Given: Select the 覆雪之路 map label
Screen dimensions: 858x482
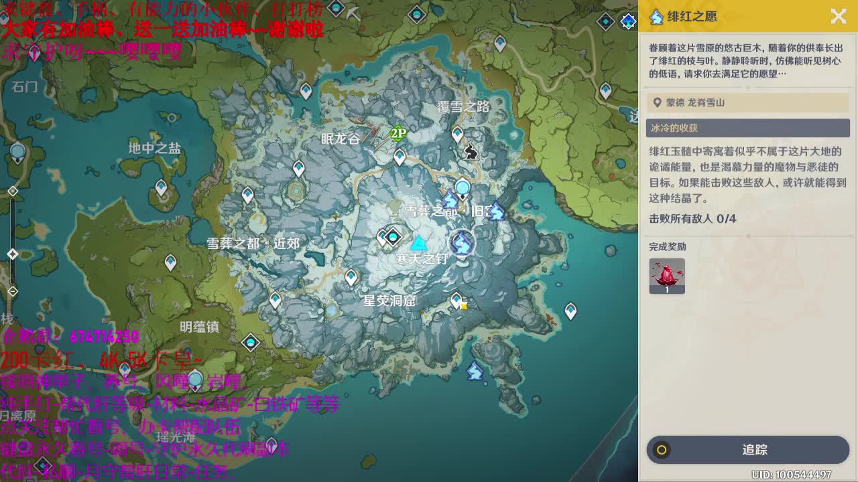Looking at the screenshot, I should [x=464, y=106].
